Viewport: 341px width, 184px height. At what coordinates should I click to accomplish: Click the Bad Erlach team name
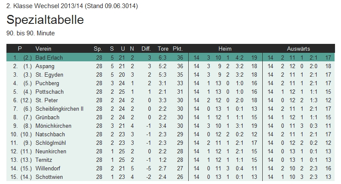coord(47,58)
